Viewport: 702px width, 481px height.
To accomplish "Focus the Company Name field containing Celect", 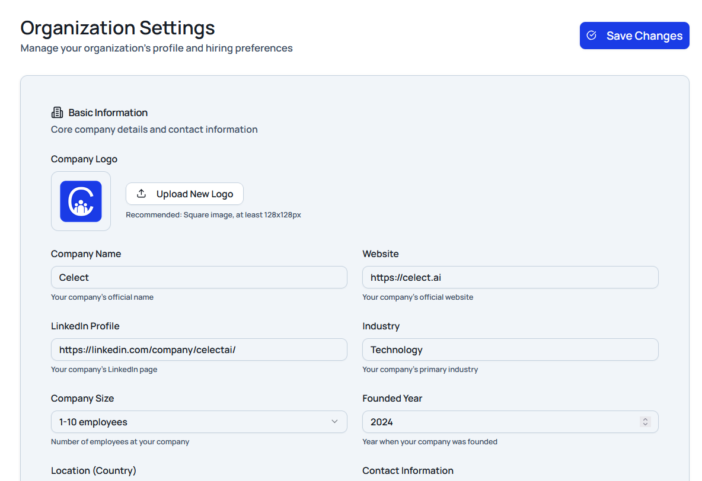I will pos(199,277).
